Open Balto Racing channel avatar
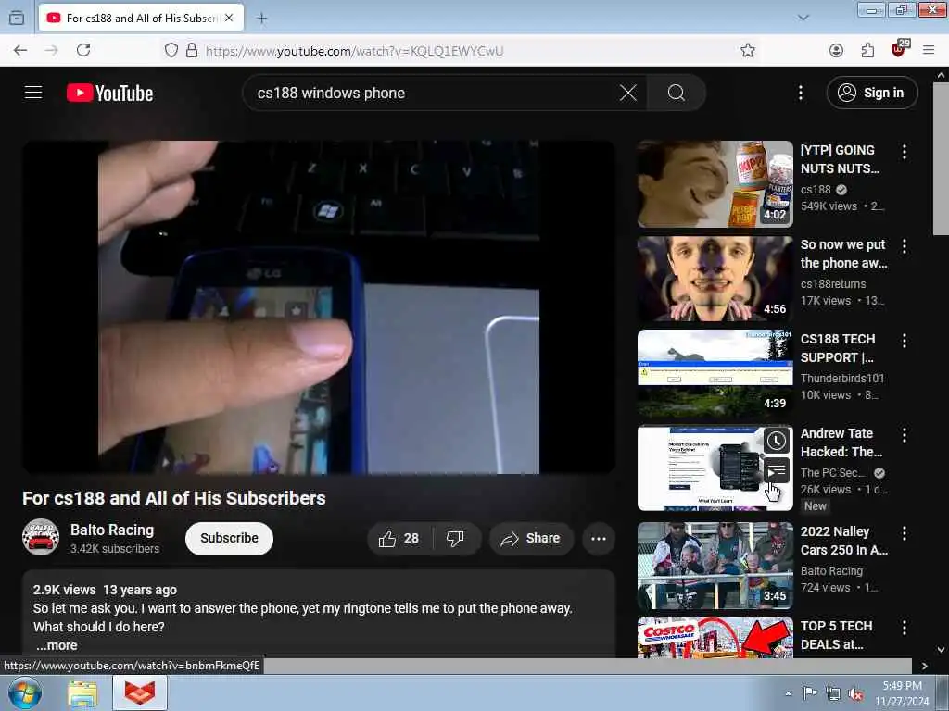Image resolution: width=949 pixels, height=711 pixels. pos(41,537)
